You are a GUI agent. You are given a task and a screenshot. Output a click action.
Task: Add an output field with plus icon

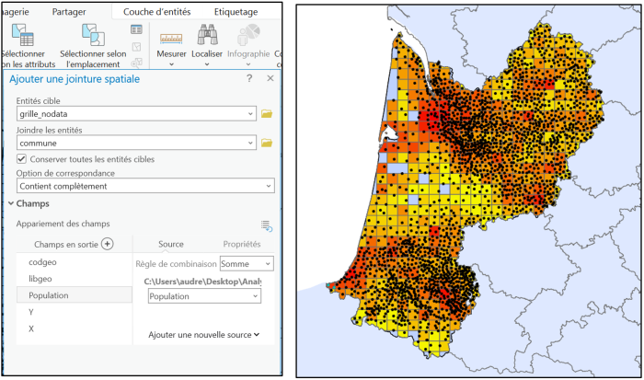107,244
